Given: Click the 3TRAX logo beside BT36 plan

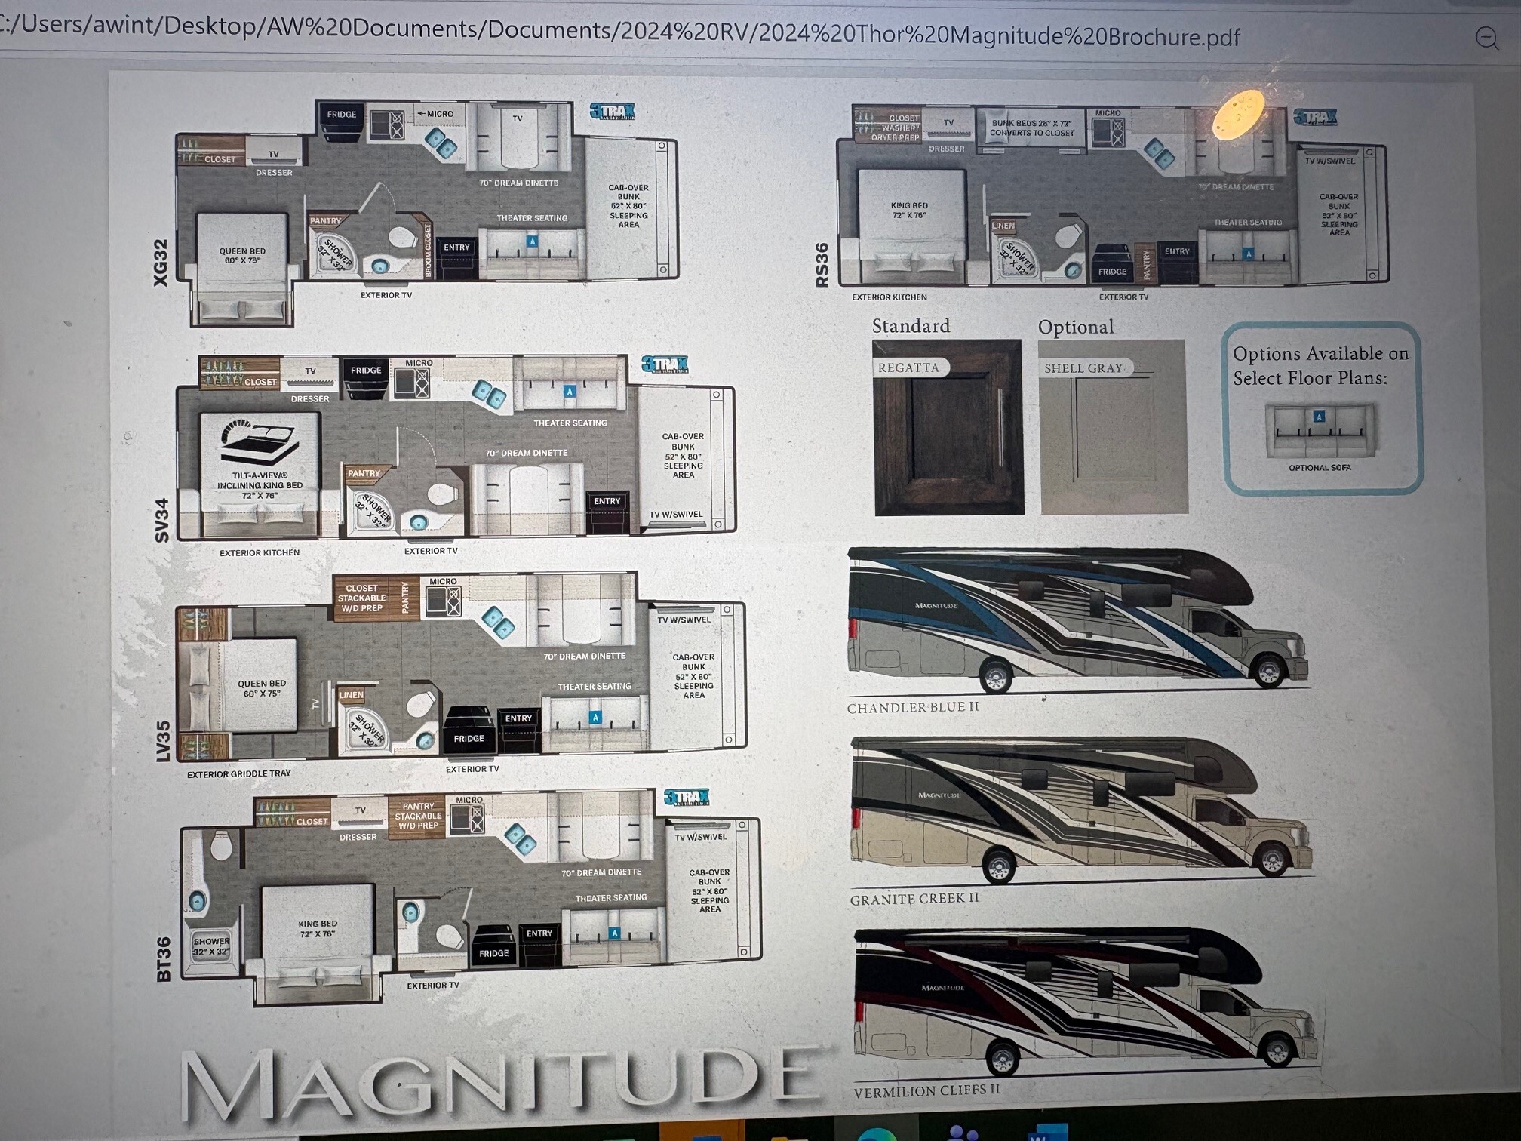Looking at the screenshot, I should (687, 797).
